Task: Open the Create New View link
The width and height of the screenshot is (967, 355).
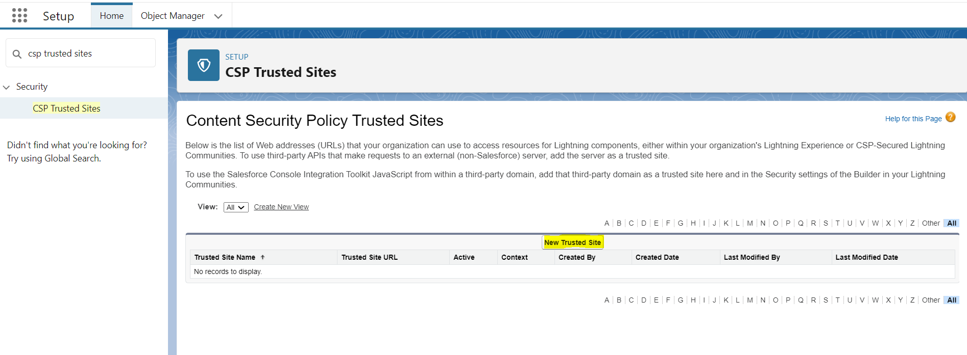Action: pyautogui.click(x=281, y=207)
